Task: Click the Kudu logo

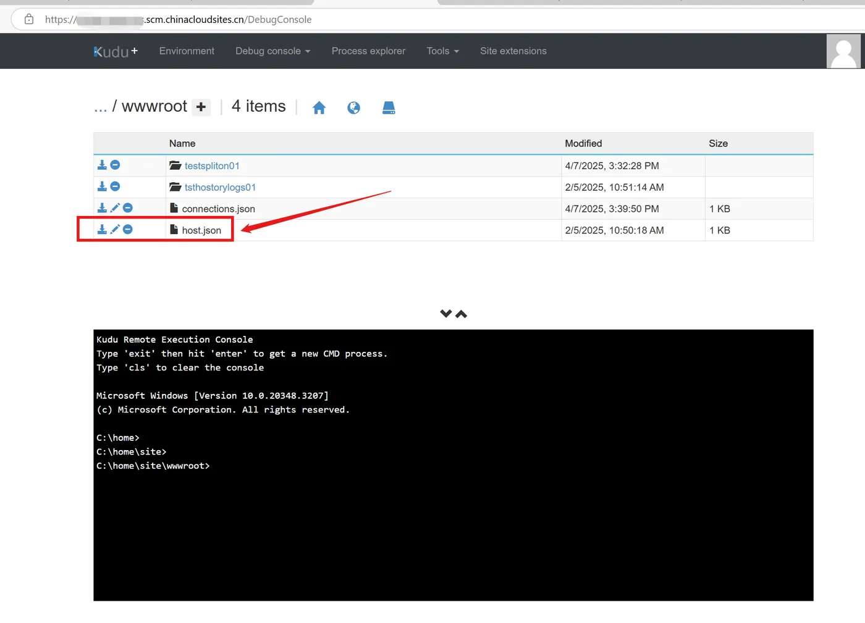Action: [116, 51]
